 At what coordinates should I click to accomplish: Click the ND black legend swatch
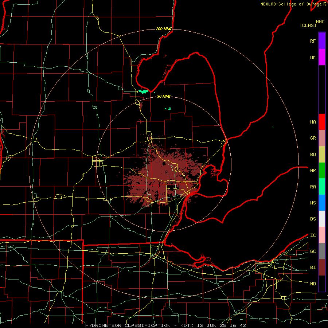tap(322, 284)
